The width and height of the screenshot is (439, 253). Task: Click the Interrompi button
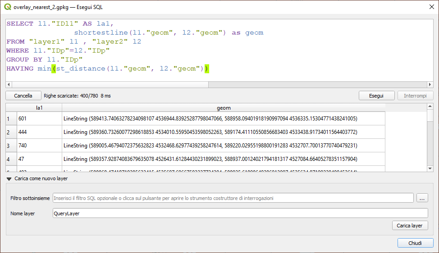point(415,96)
